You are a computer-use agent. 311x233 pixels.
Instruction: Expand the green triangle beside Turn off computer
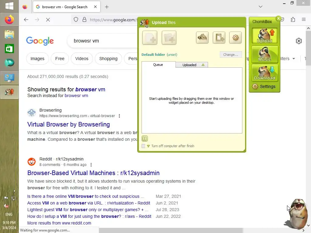pyautogui.click(x=148, y=146)
